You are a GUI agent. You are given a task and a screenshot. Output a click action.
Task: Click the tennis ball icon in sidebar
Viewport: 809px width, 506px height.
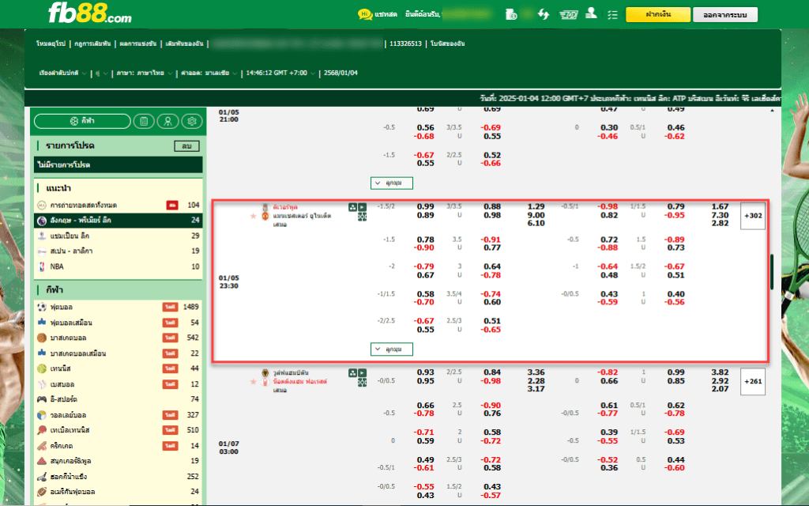pyautogui.click(x=42, y=368)
